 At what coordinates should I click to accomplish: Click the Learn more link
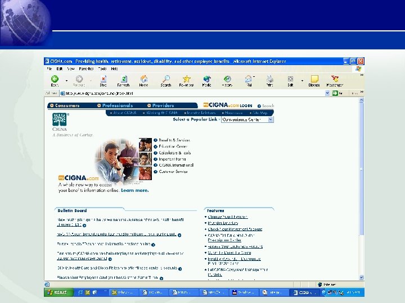pyautogui.click(x=135, y=190)
